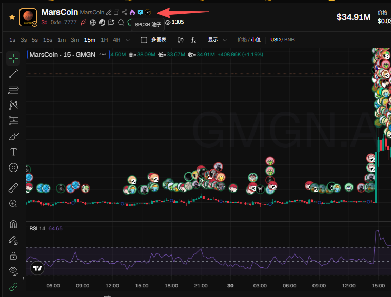
Task: Share MarsCoin via the share icon
Action: [124, 12]
